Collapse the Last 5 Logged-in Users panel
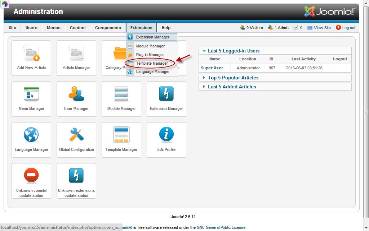 234,51
